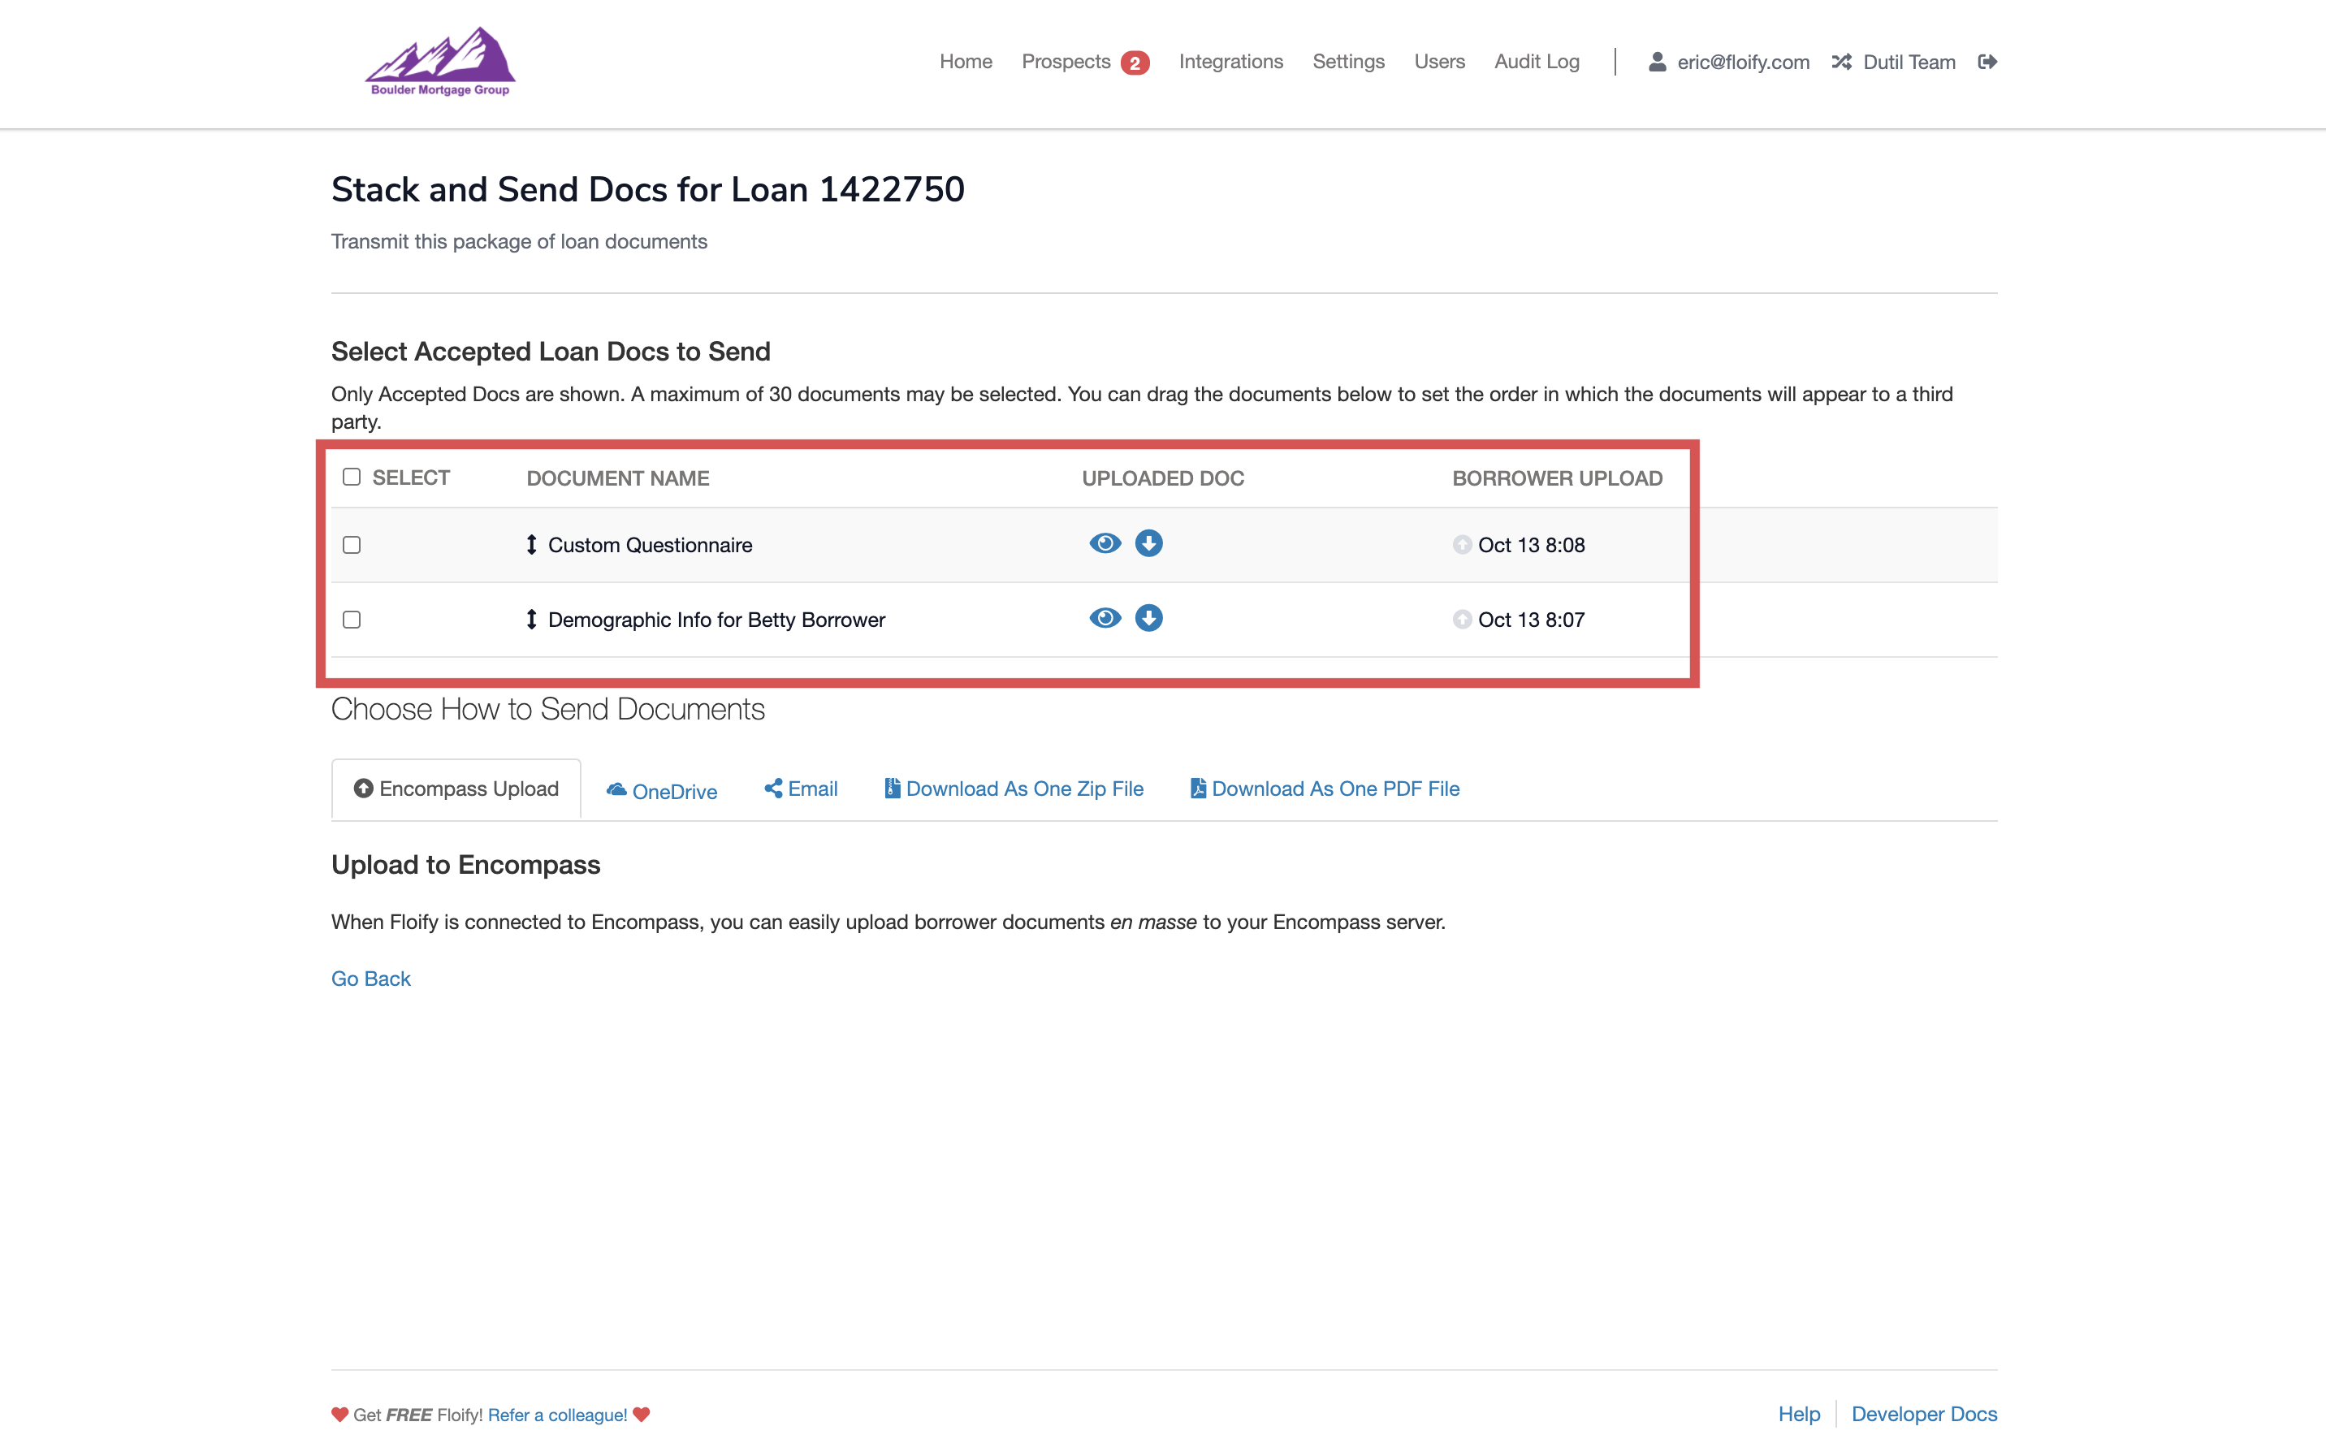Viewport: 2326px width, 1452px height.
Task: Choose Download As One Zip File
Action: pos(1014,789)
